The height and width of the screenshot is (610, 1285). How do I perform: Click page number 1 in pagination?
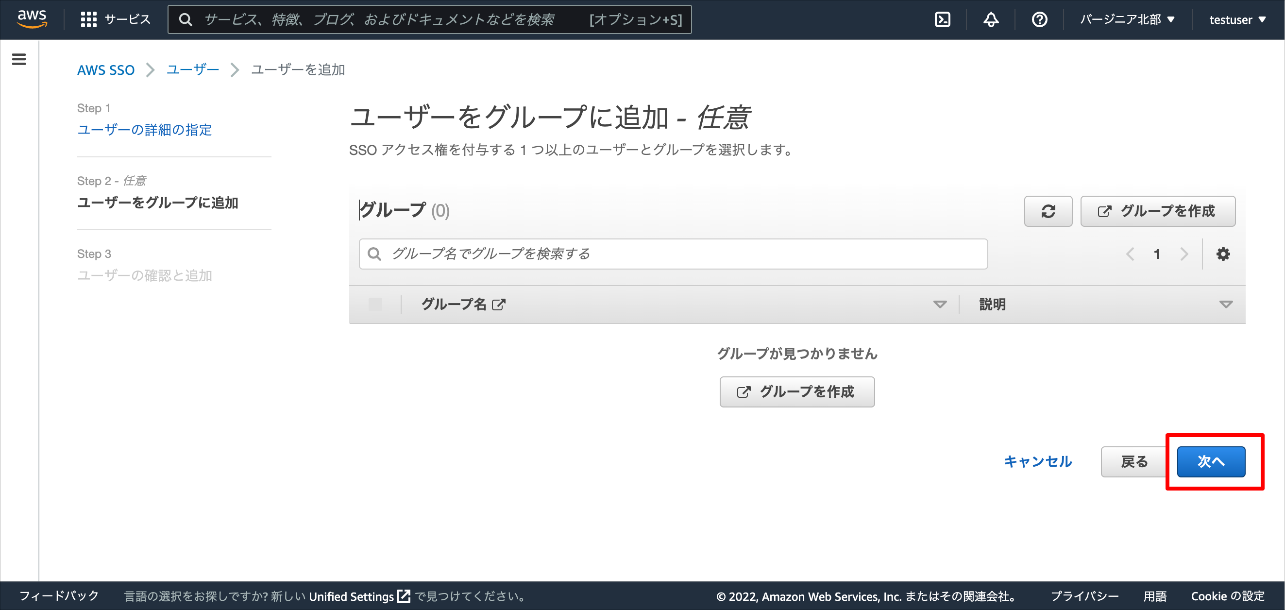(1157, 254)
